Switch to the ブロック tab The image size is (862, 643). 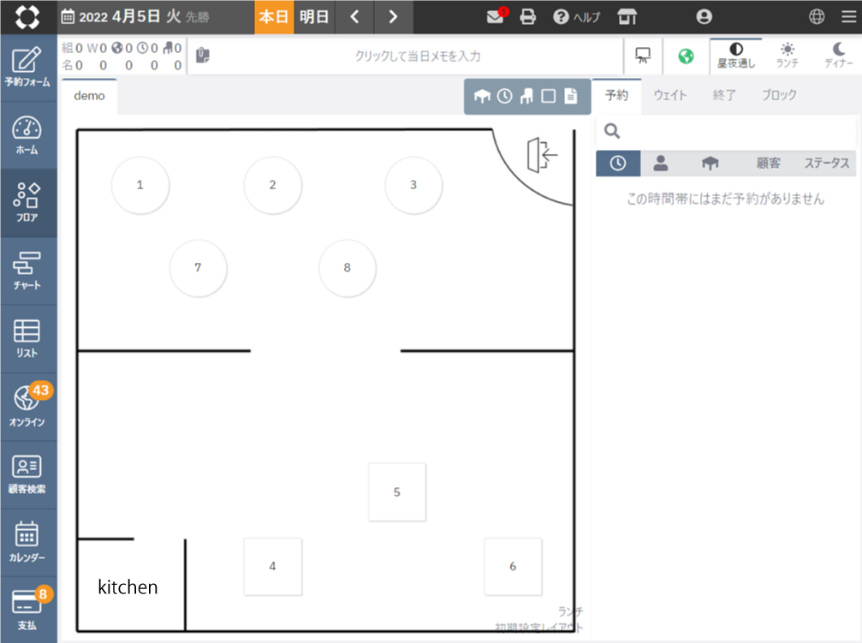tap(779, 95)
